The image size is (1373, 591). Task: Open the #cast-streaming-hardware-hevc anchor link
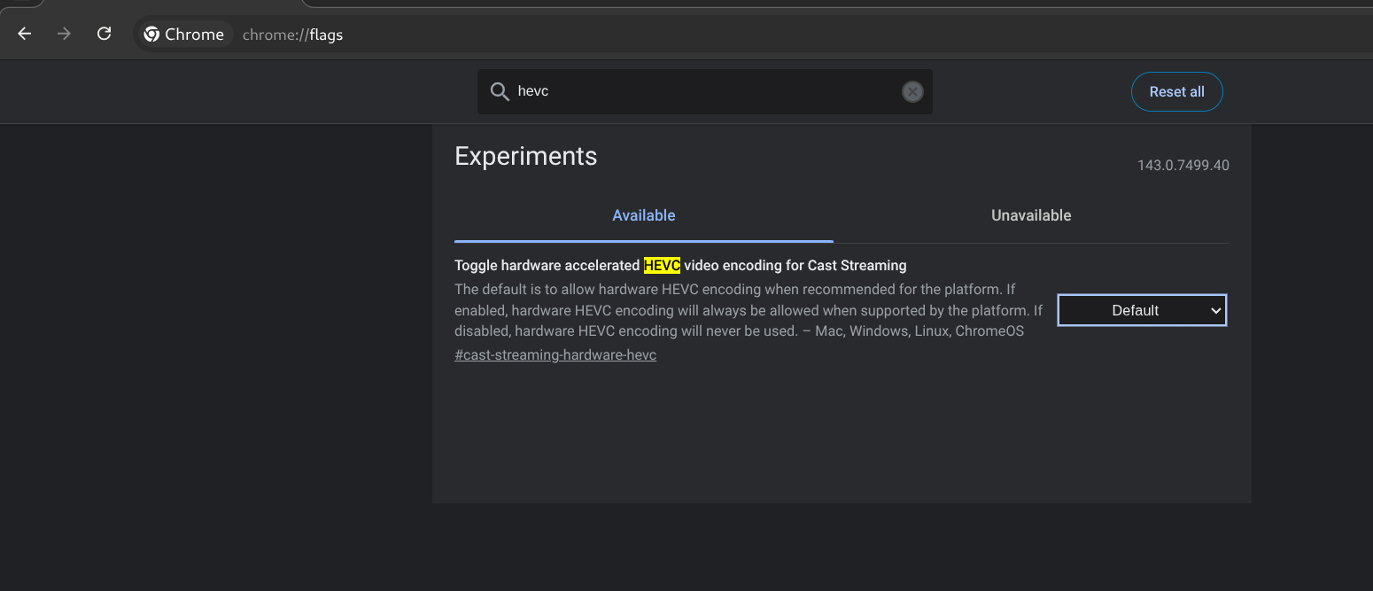tap(555, 355)
